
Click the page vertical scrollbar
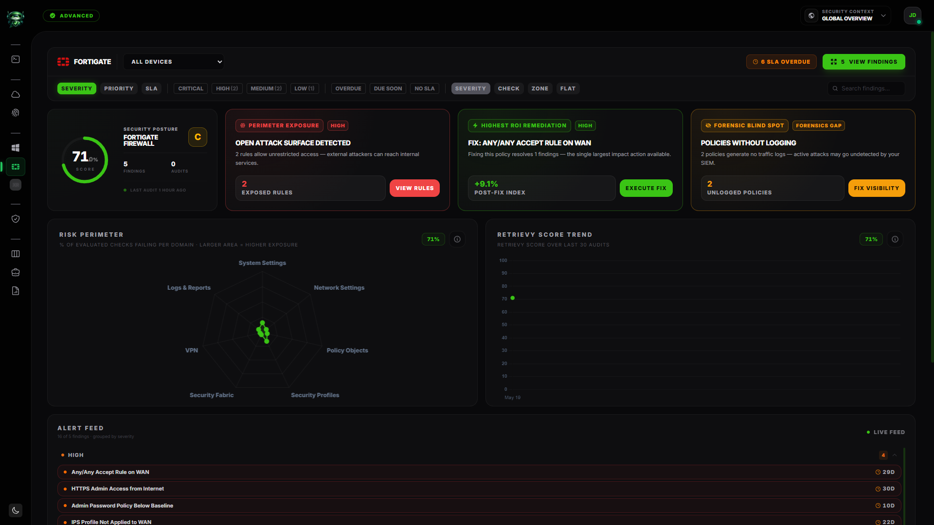point(932,197)
